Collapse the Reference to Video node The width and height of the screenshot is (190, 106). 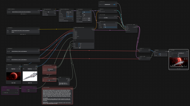coord(74,27)
